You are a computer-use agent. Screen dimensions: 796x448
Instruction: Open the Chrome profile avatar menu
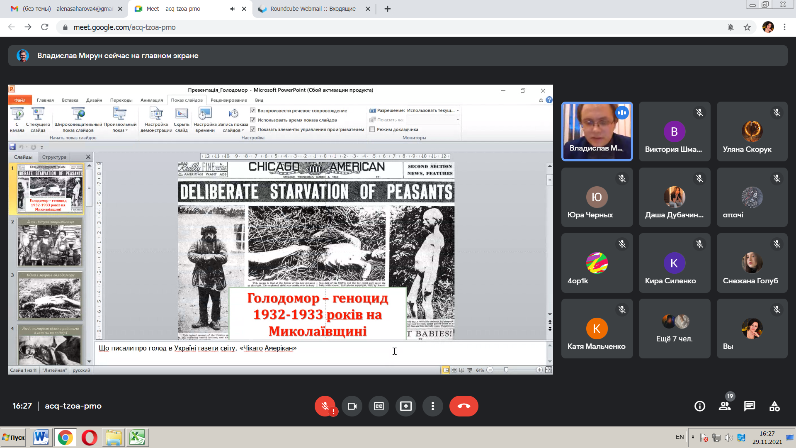coord(768,27)
